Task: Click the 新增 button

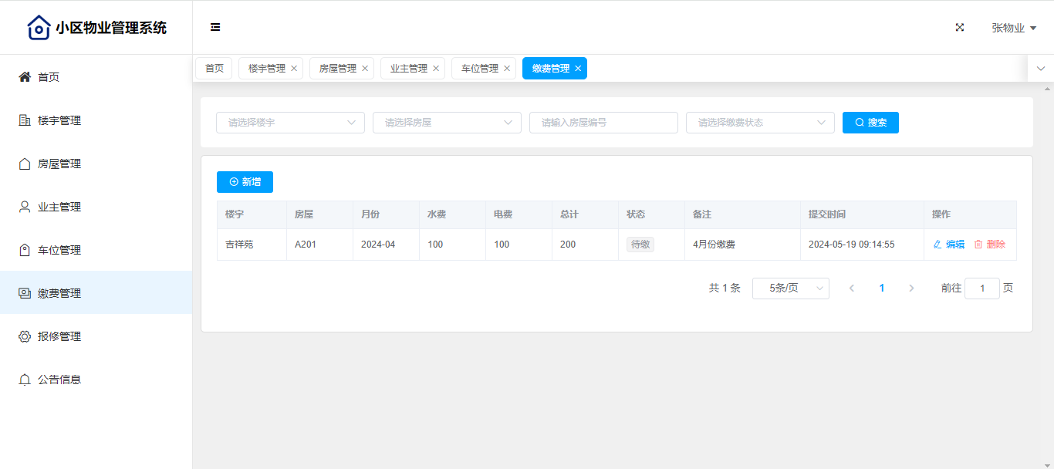Action: (245, 182)
